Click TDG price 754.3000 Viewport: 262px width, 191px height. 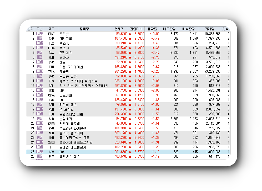(121, 114)
